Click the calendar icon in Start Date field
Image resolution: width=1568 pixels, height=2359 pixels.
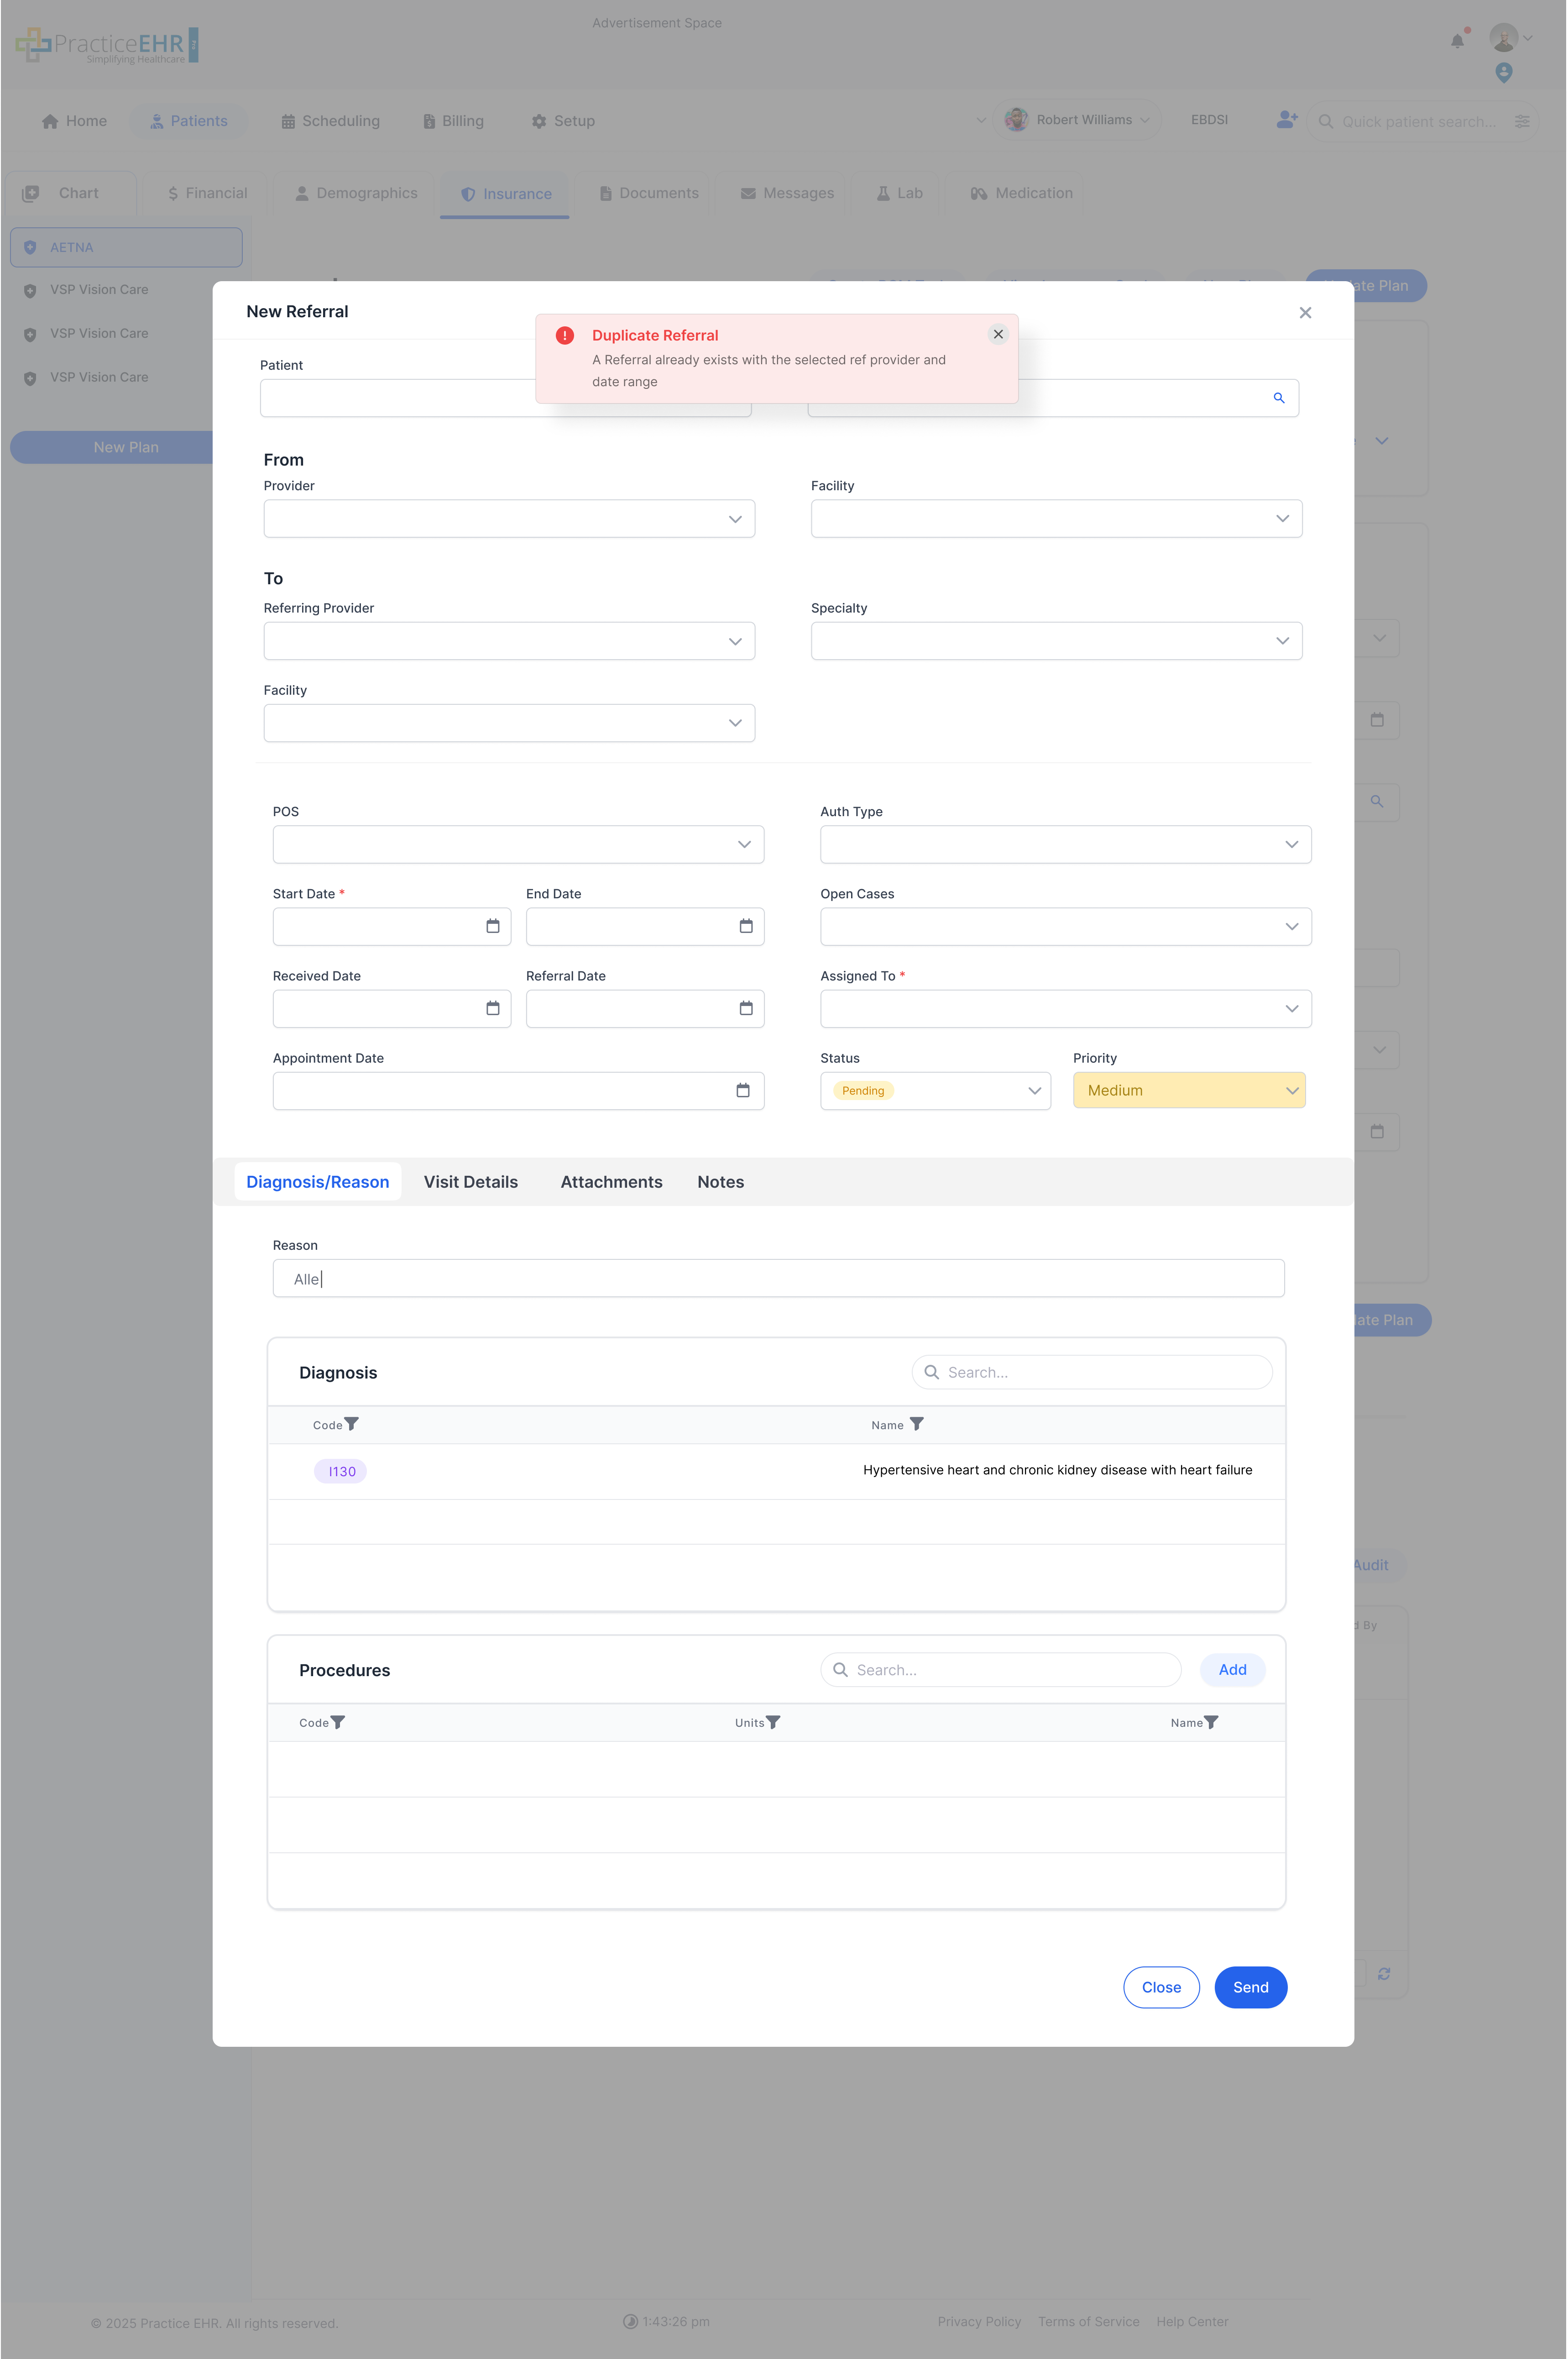492,926
